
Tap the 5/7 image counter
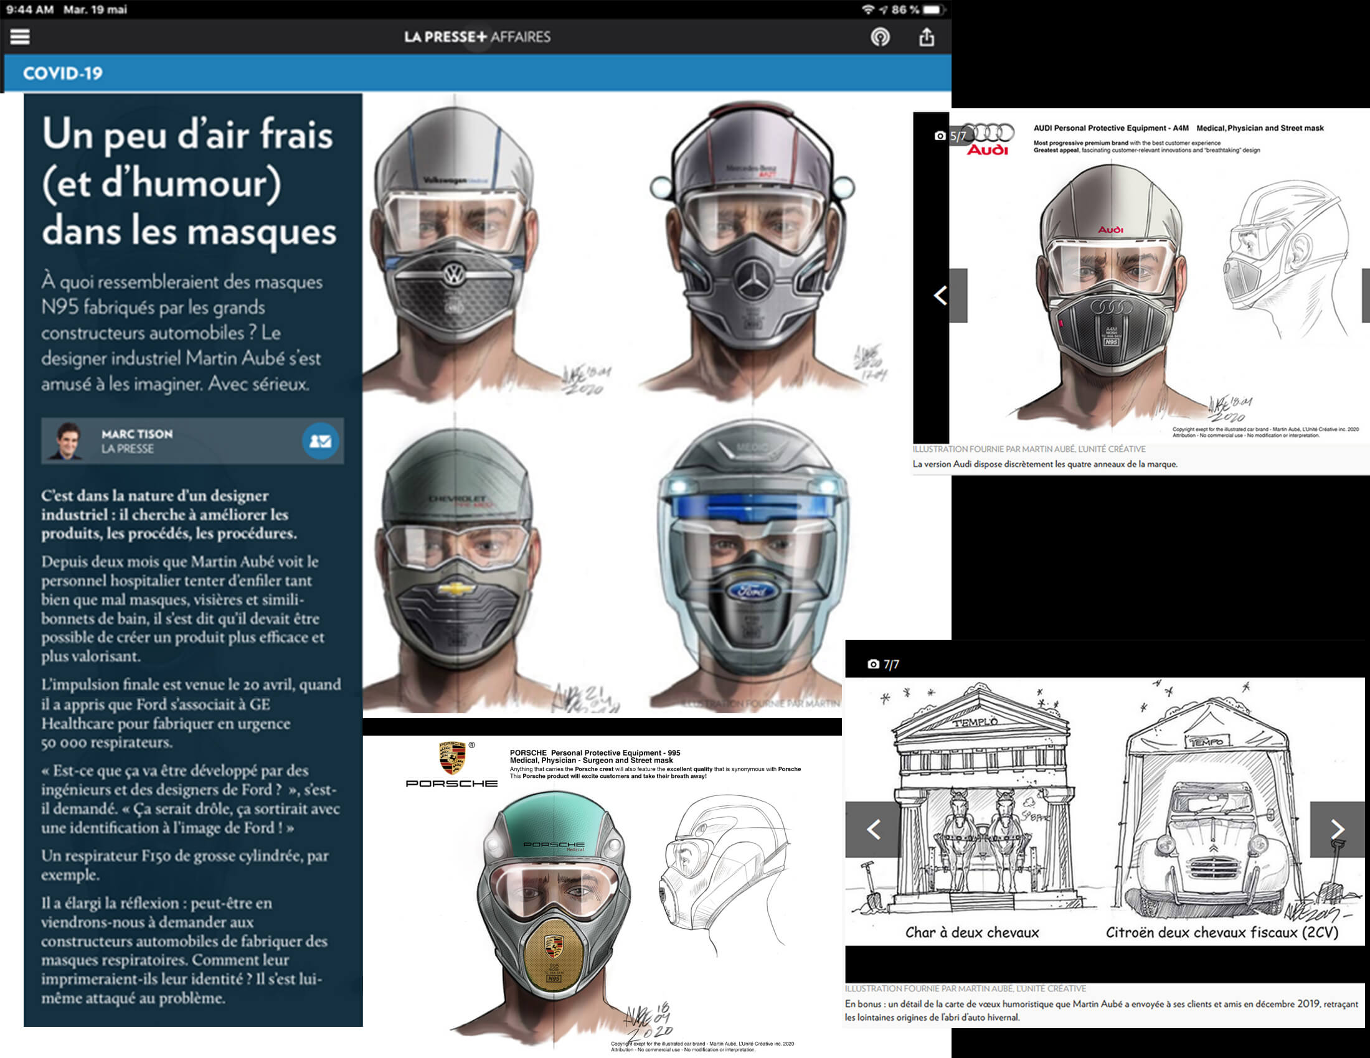click(958, 136)
